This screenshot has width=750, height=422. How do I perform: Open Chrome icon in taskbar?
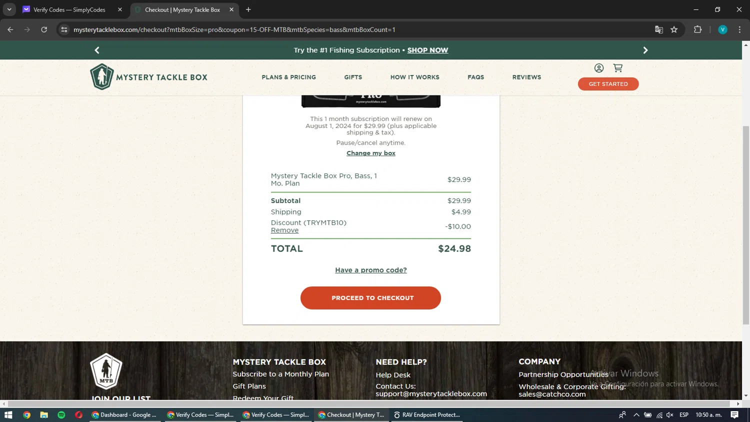[26, 415]
